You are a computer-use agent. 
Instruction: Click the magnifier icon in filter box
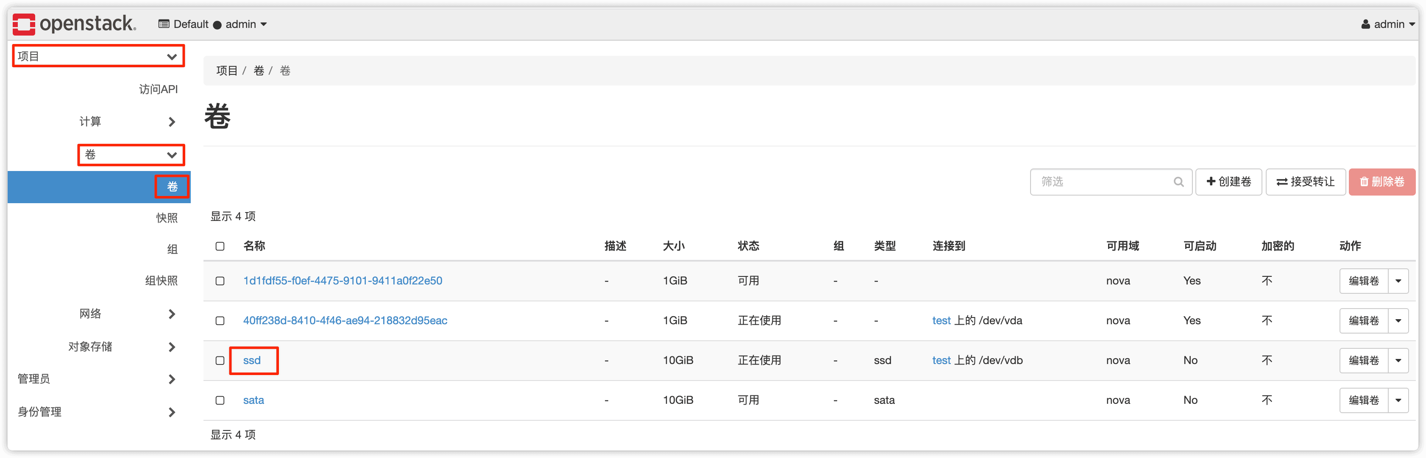1178,182
